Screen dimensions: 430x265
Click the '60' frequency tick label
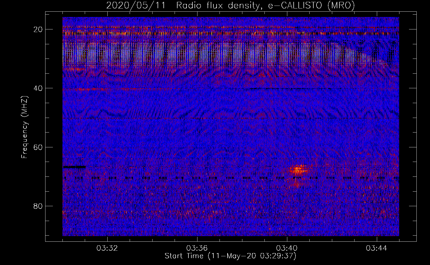[x=38, y=147]
